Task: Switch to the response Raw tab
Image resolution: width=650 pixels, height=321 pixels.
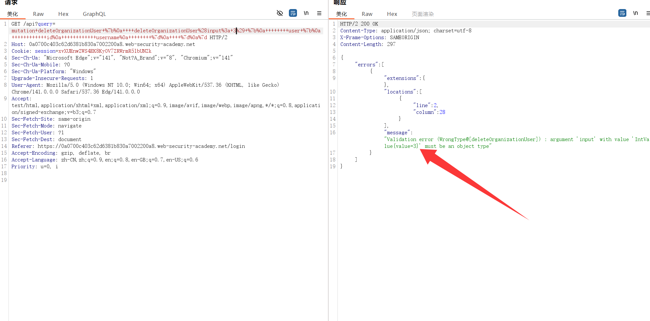Action: (x=367, y=14)
